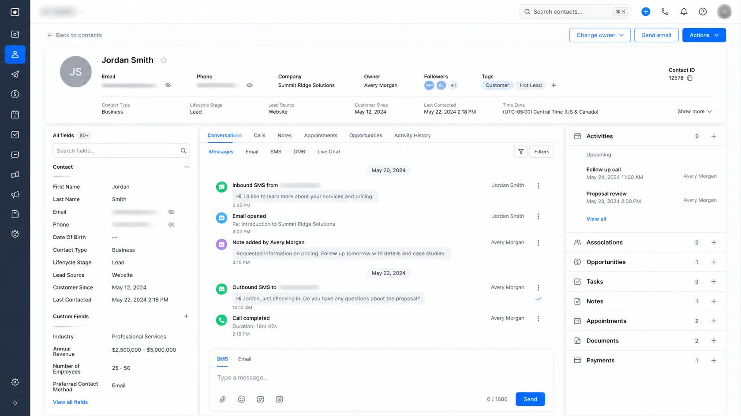Click the blue quick-add plus button
Screen dimensions: 741x416
(x=646, y=12)
